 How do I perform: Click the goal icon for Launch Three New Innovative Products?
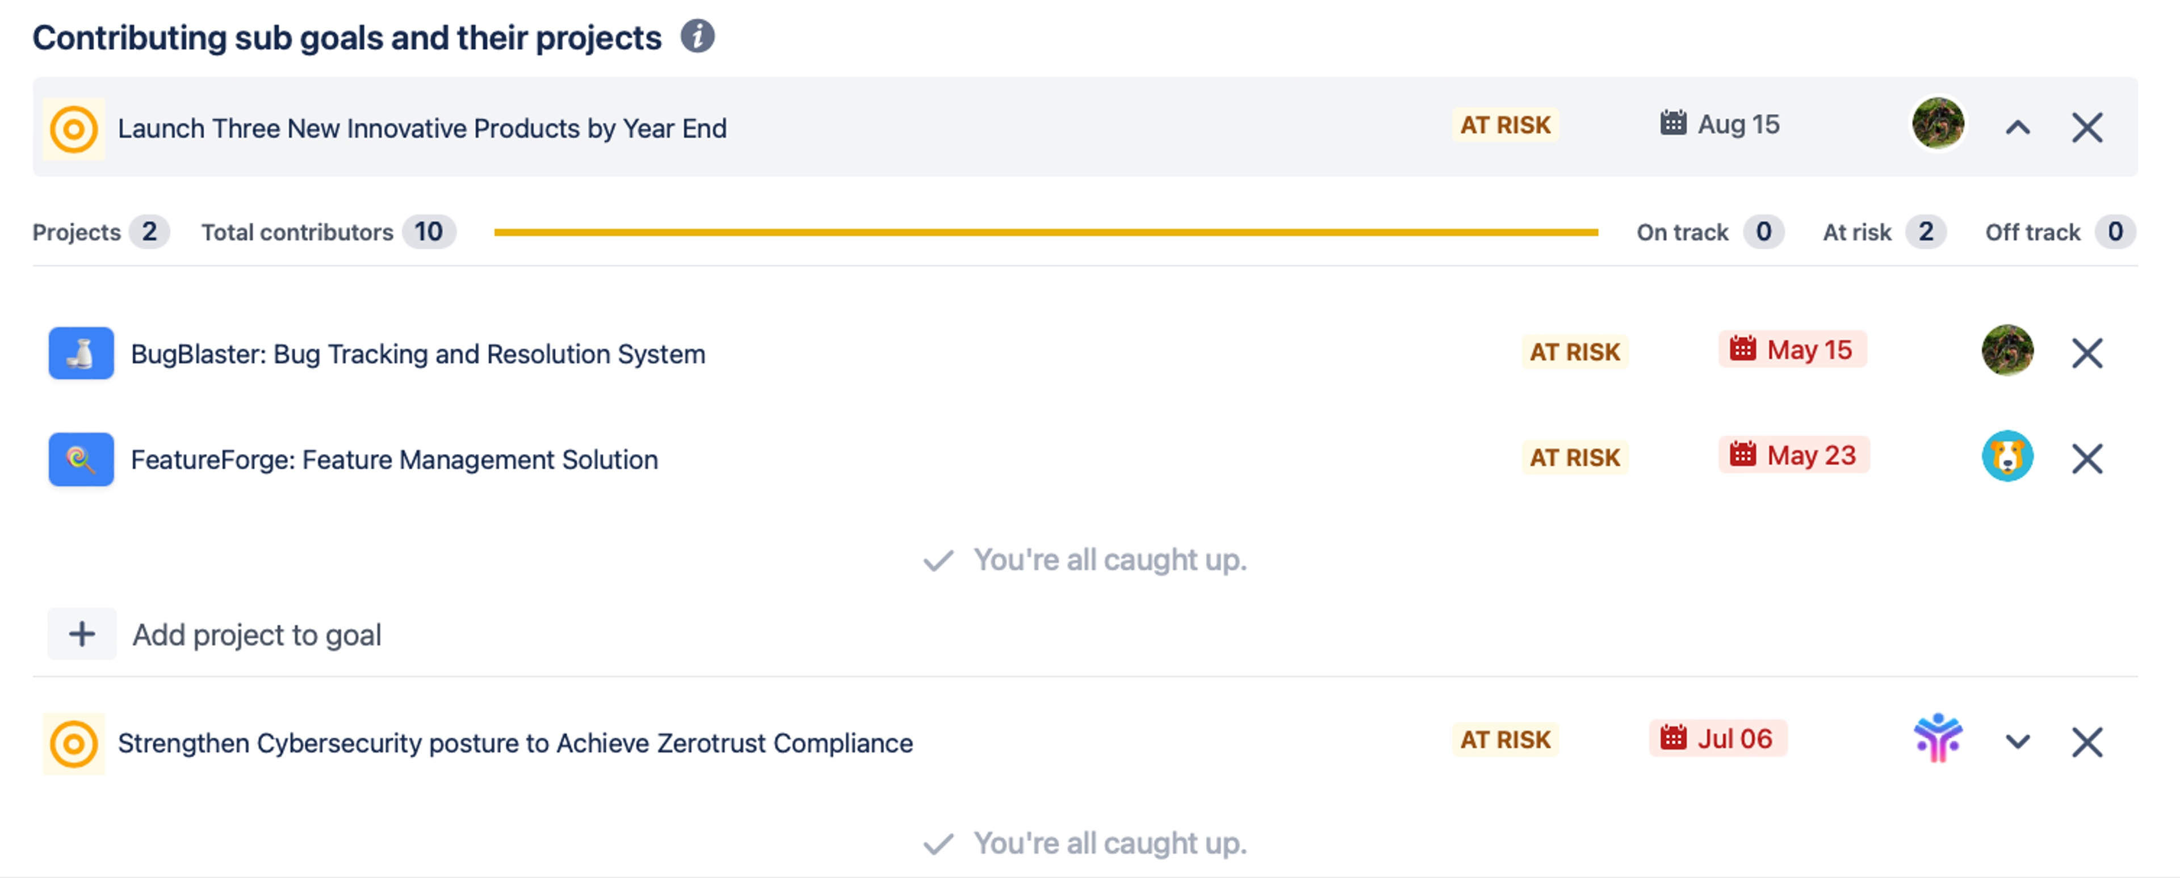tap(74, 129)
